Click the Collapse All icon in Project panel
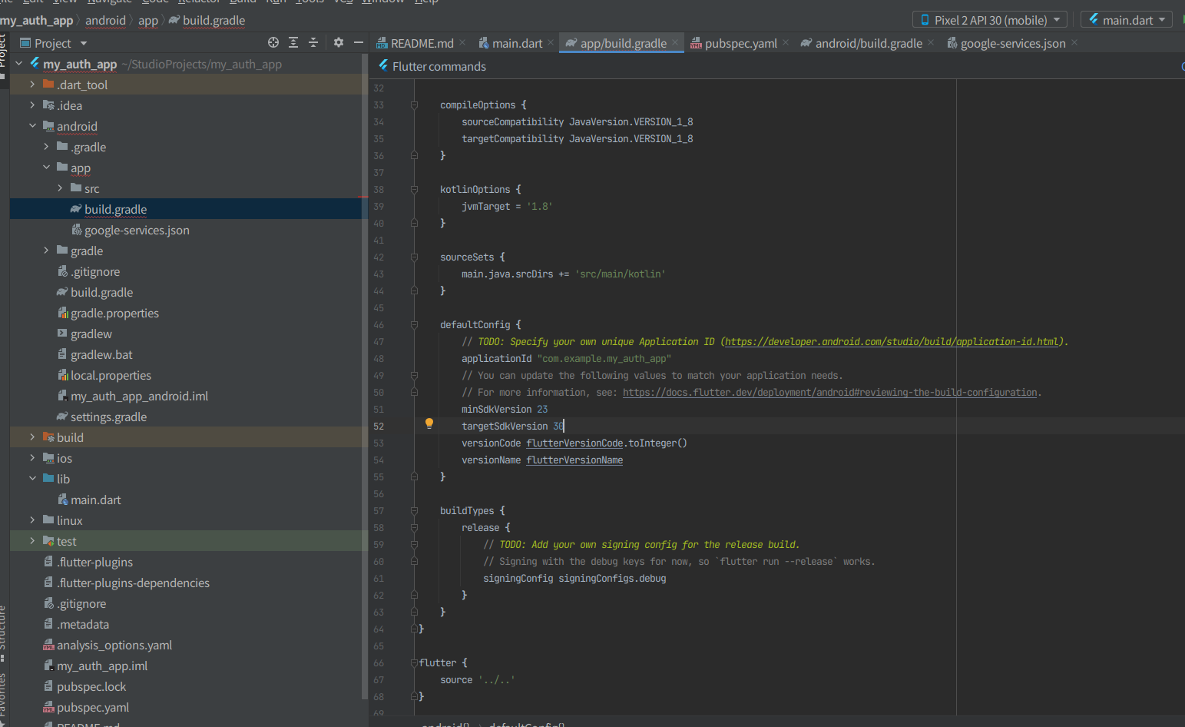The image size is (1185, 727). 313,43
